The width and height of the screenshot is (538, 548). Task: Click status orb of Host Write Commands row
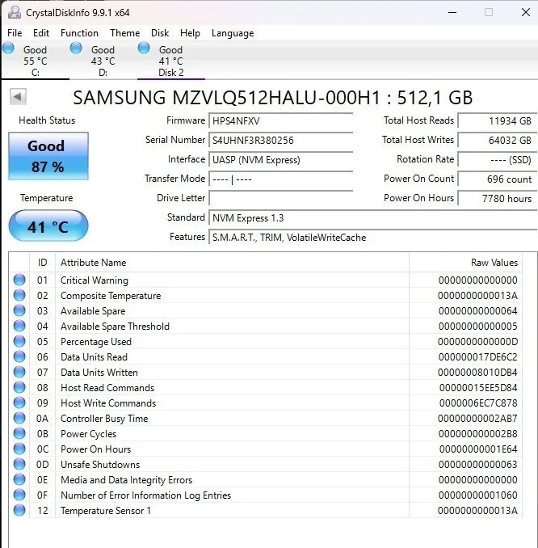[19, 403]
